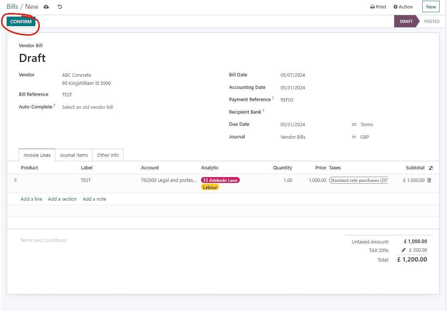Click the discard changes undo icon
This screenshot has height=311, width=447.
click(60, 7)
